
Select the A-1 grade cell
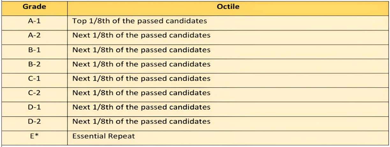tap(34, 21)
